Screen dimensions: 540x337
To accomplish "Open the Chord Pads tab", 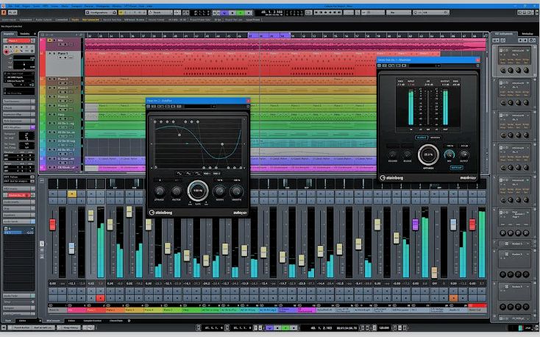I will (x=116, y=321).
